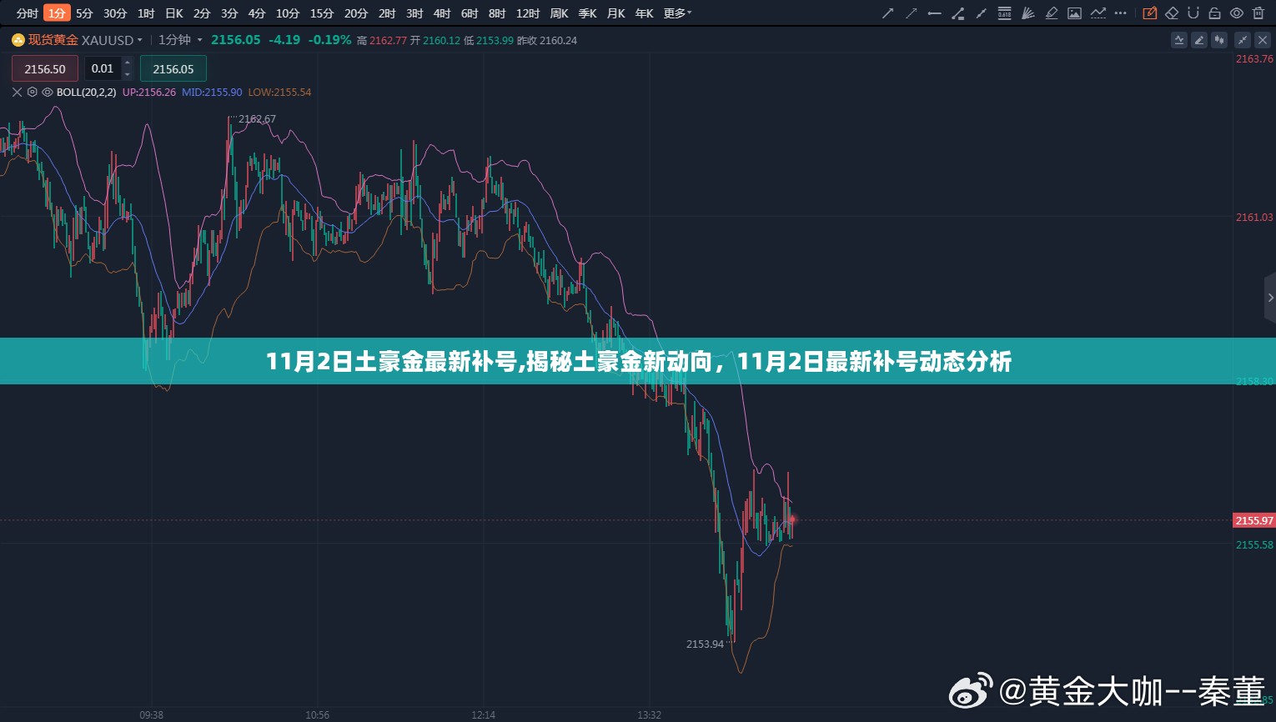
Task: Expand the 更多 timeframes dropdown
Action: coord(677,13)
